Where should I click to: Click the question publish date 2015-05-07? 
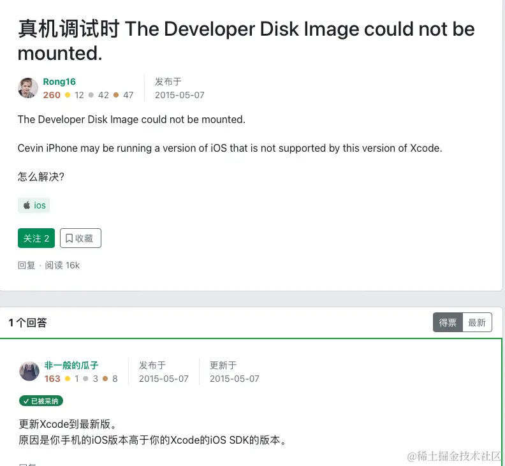(180, 95)
